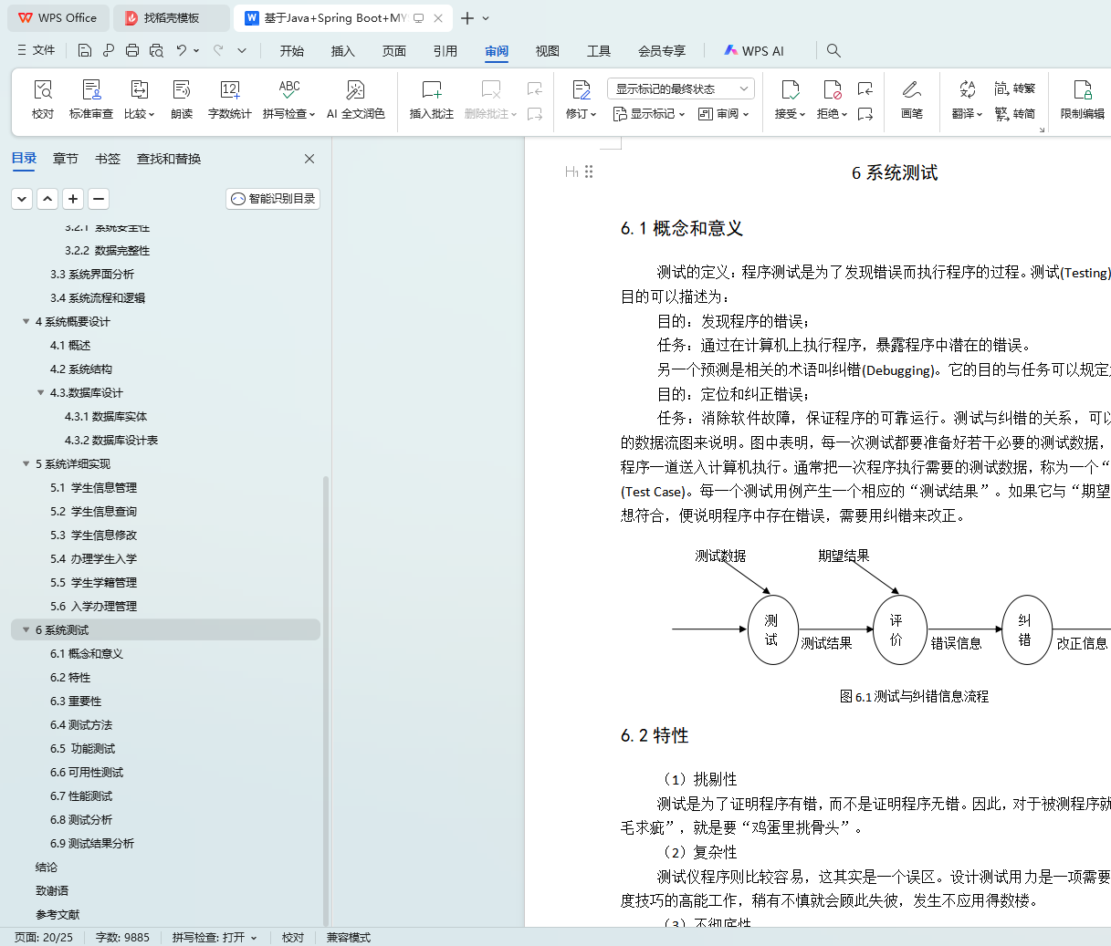Image resolution: width=1111 pixels, height=946 pixels.
Task: Click the 修订 track changes icon
Action: coord(581,89)
